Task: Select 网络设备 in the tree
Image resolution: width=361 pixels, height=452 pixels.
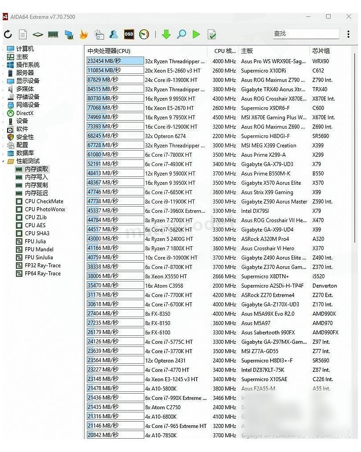Action: 28,105
